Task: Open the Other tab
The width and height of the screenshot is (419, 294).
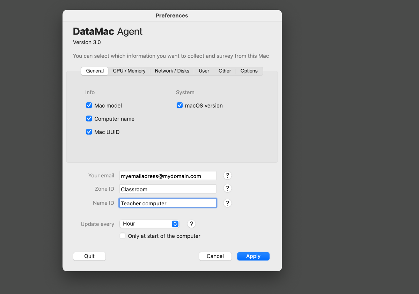Action: tap(225, 71)
